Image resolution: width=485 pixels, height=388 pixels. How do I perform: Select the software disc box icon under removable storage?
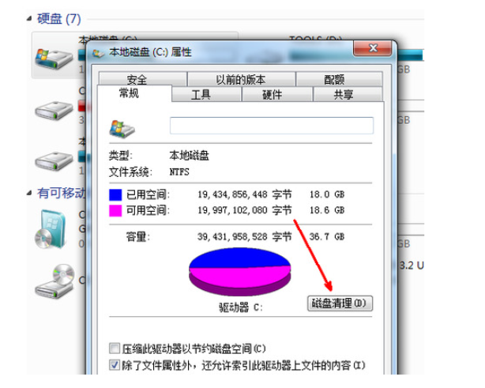point(51,229)
